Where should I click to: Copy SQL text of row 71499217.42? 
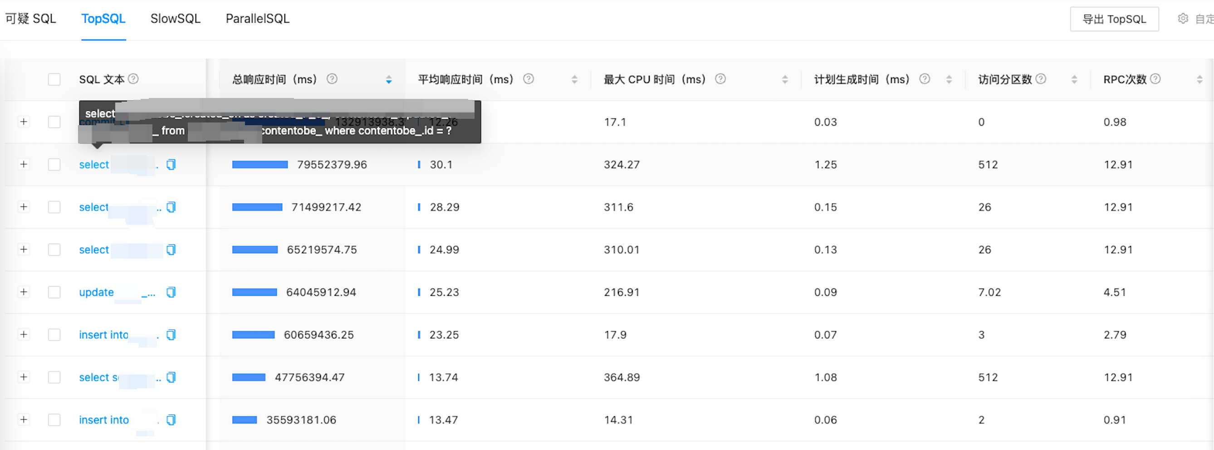[171, 207]
